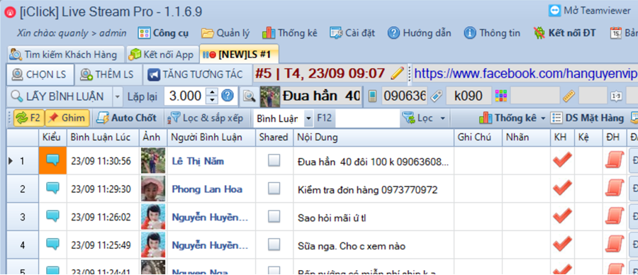Click the phone icon beside 090636
Screen dimensions: 638x275
(x=371, y=96)
